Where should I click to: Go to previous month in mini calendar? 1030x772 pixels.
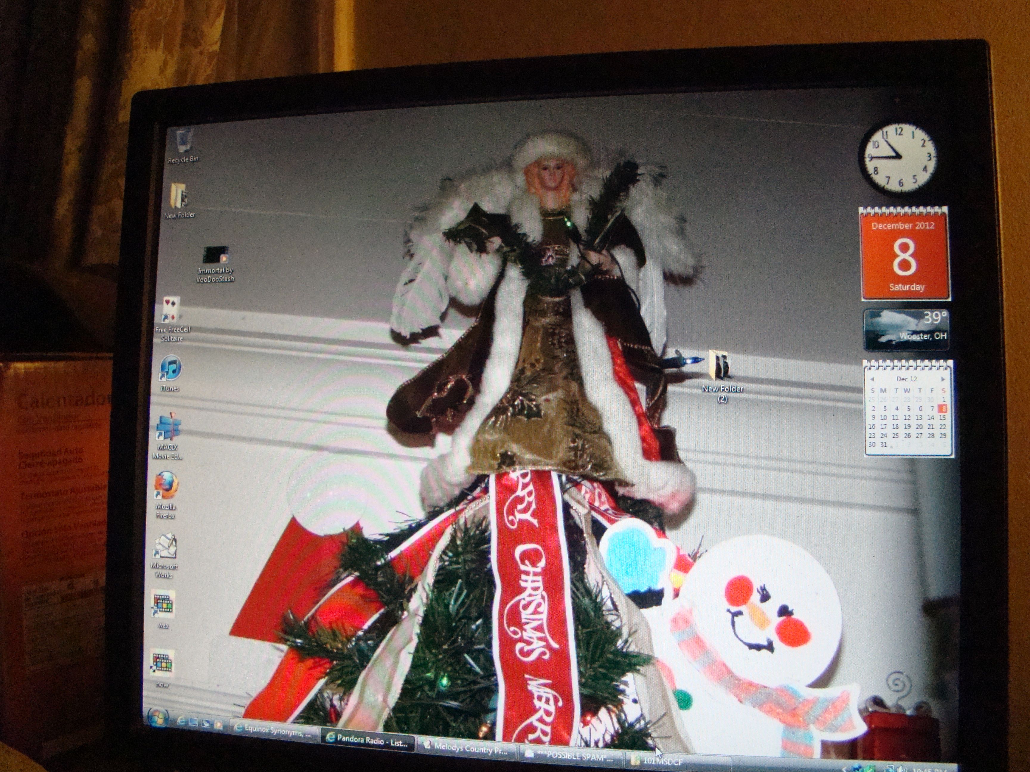coord(872,379)
